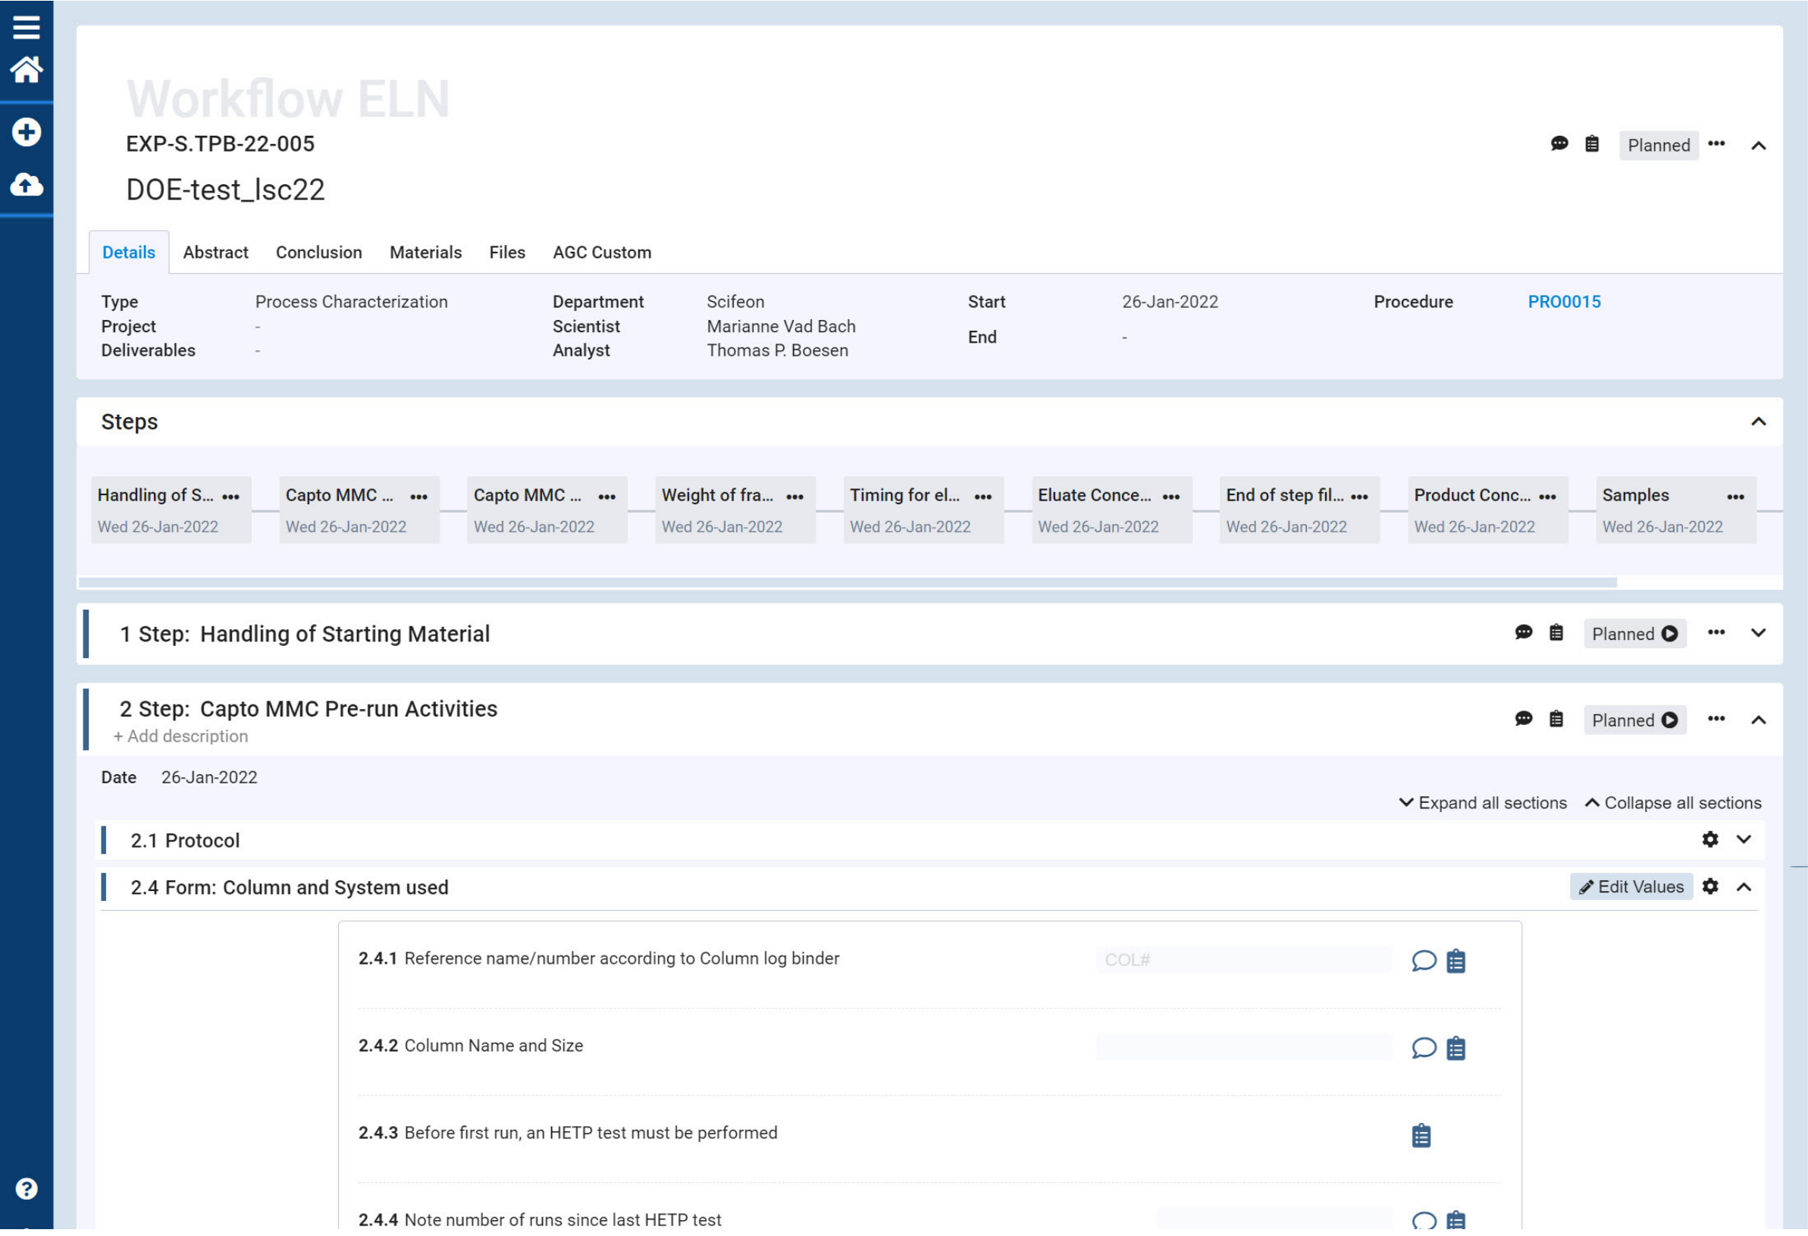Open the help question mark icon
Viewport: 1808px width, 1236px height.
[x=27, y=1188]
